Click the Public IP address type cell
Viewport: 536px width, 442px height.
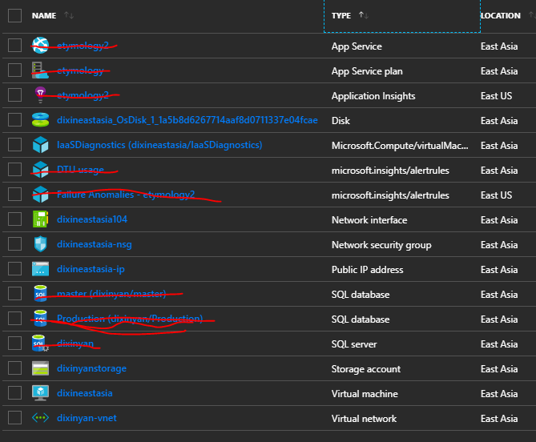[x=368, y=270]
